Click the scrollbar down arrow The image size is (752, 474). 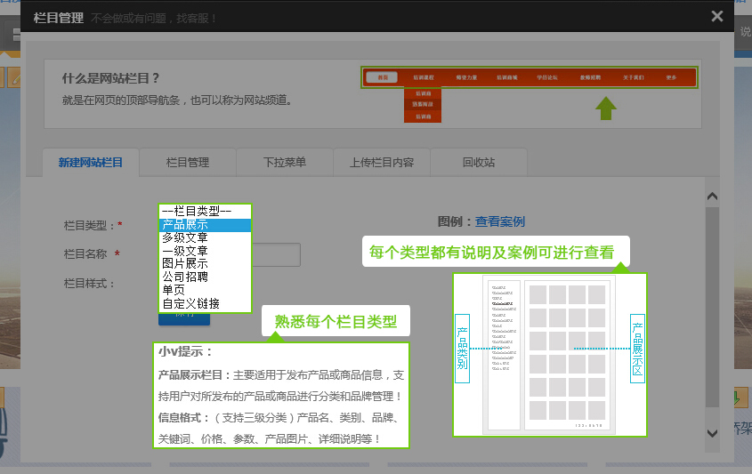tap(712, 432)
